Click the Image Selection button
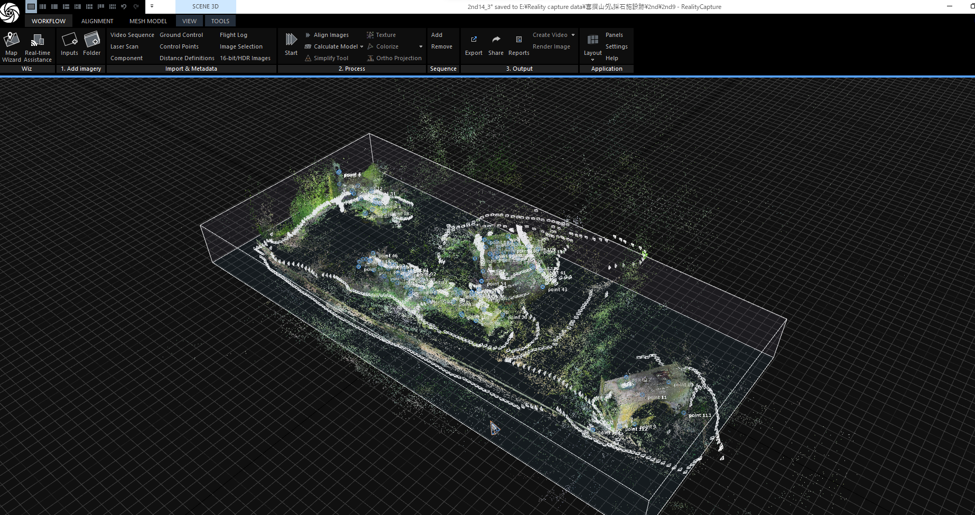Image resolution: width=975 pixels, height=515 pixels. coord(241,46)
